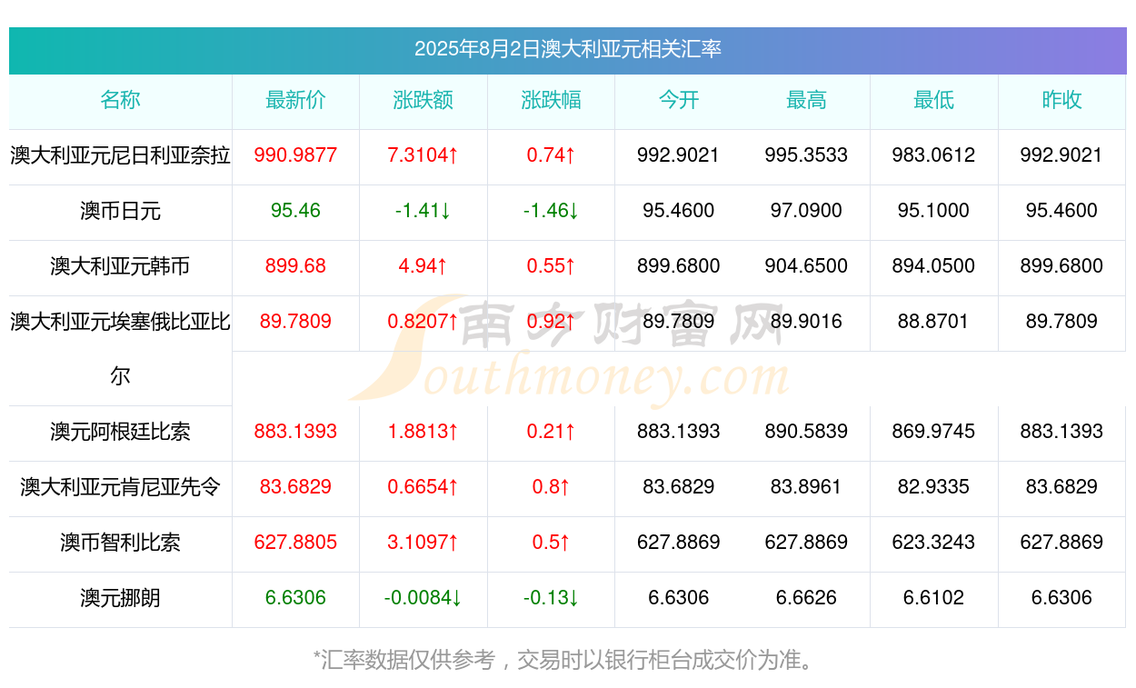This screenshot has width=1136, height=688.
Task: Click the high value 83.8961
Action: pos(806,487)
